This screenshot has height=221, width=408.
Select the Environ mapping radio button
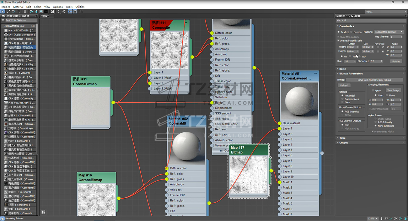(352, 32)
